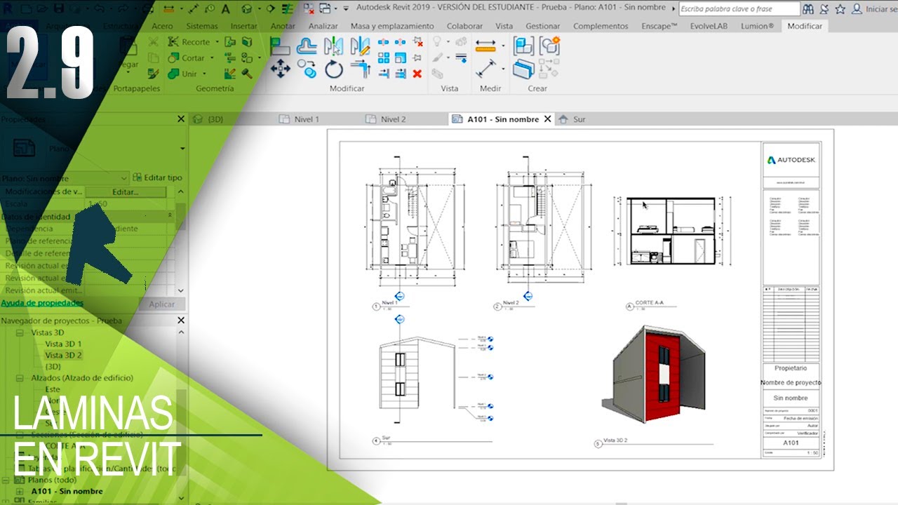Click the Text tool in quick access
Screen dimensions: 898x505
point(226,9)
